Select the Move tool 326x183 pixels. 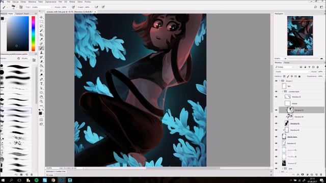[41, 17]
